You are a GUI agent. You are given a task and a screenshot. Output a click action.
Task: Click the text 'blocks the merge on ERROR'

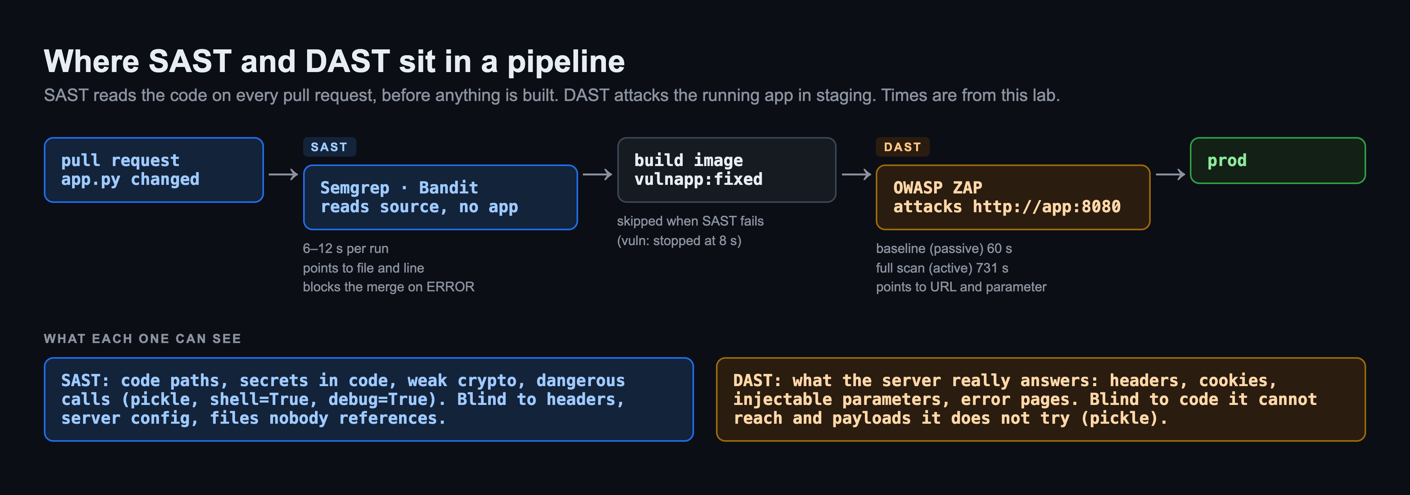(x=389, y=287)
